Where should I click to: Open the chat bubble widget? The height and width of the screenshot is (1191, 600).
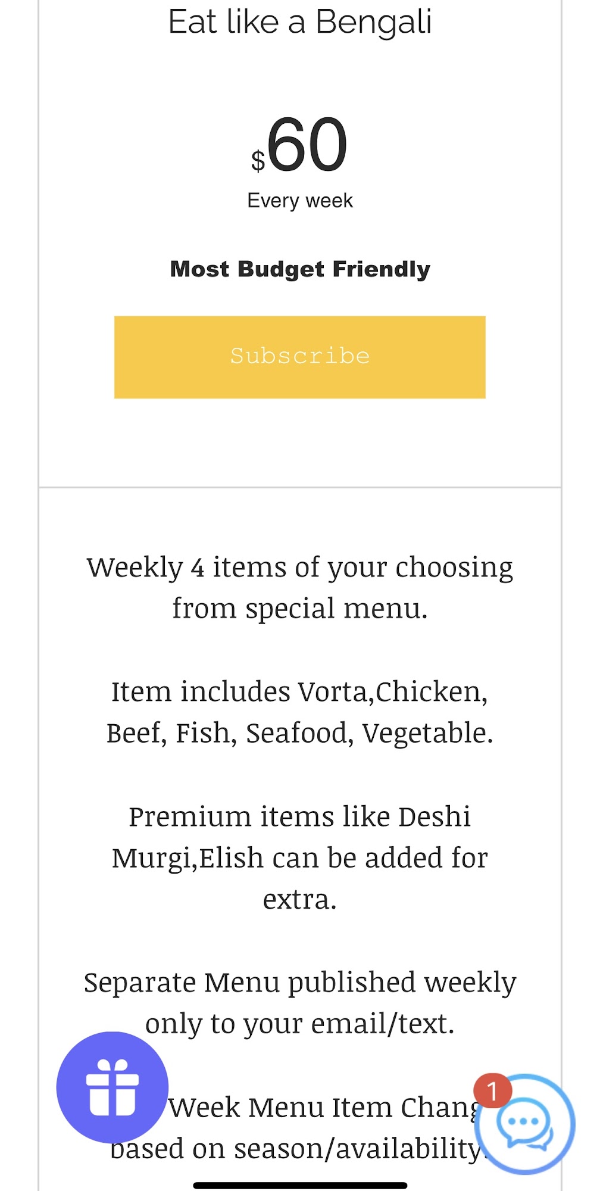pos(525,1124)
